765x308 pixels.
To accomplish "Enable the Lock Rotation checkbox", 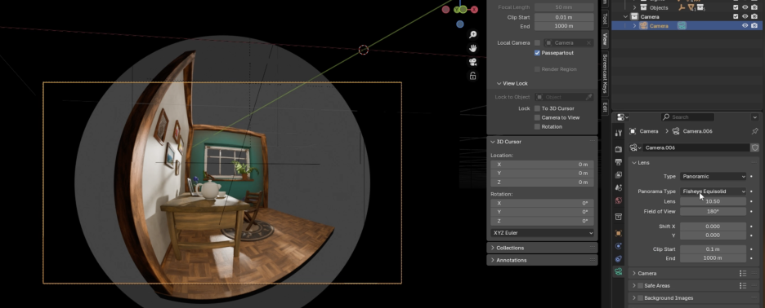I will click(537, 126).
